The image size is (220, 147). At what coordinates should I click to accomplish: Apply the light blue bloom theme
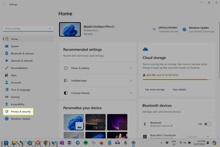coord(74,122)
